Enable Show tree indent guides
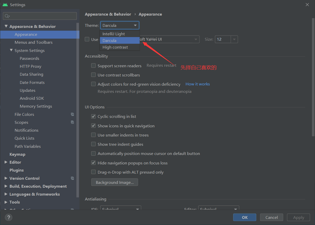This screenshot has width=315, height=225. (x=94, y=144)
